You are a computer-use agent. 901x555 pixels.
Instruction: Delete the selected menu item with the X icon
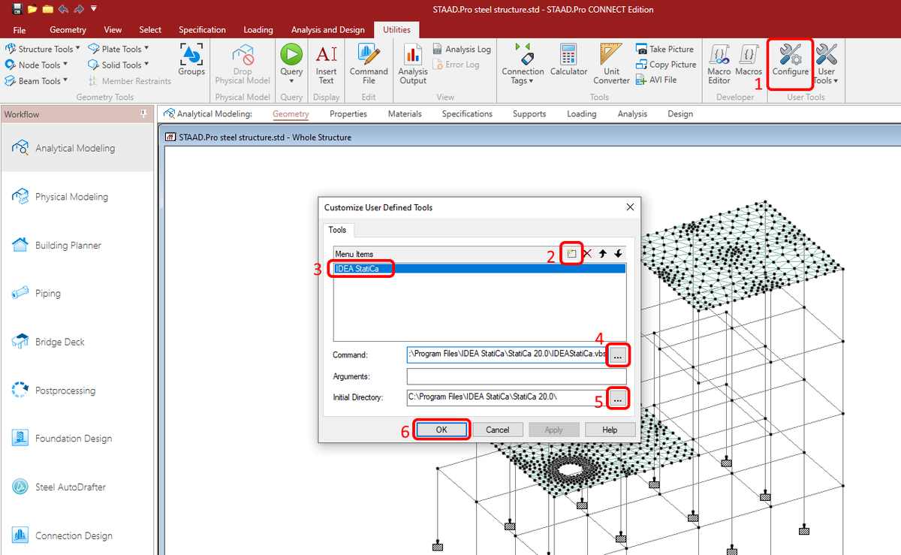pos(586,254)
